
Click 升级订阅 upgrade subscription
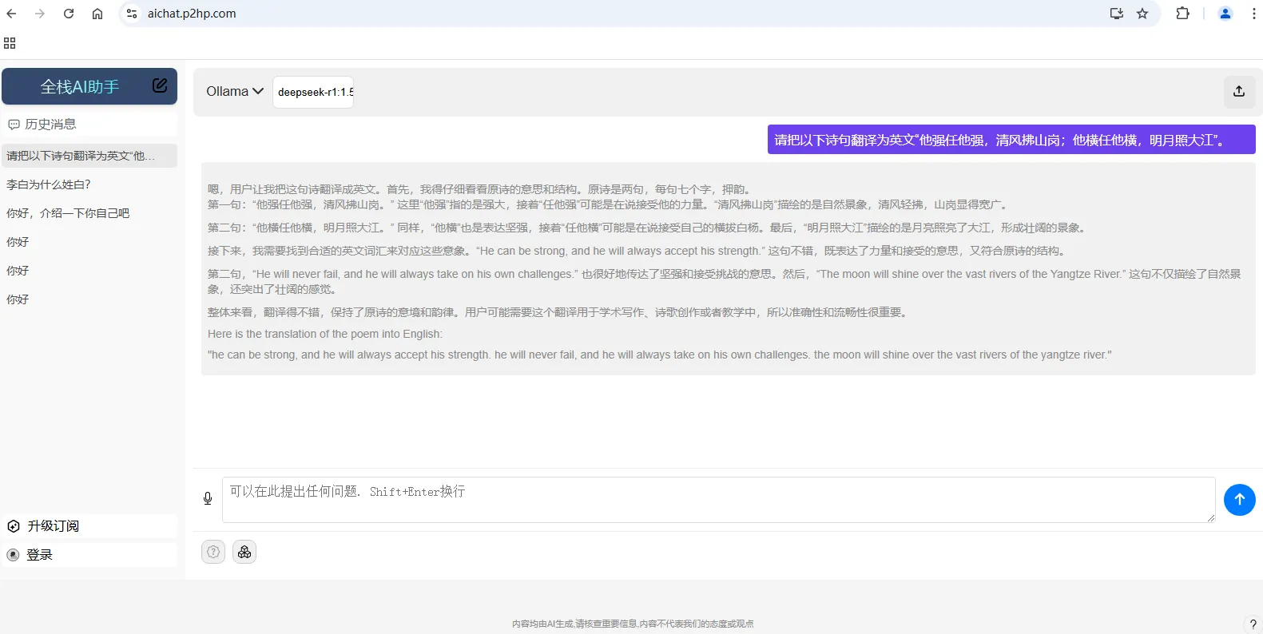pyautogui.click(x=54, y=526)
